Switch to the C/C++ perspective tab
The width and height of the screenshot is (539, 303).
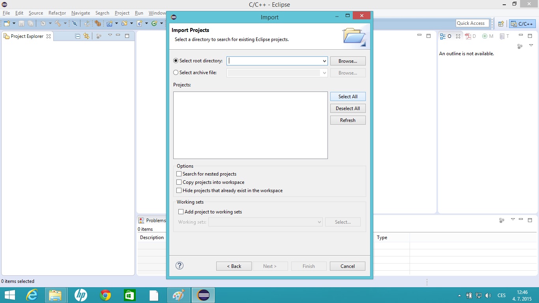[x=522, y=24]
